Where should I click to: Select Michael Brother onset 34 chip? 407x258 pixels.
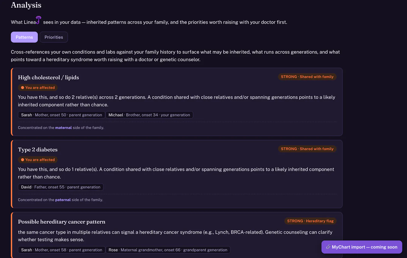click(x=149, y=115)
